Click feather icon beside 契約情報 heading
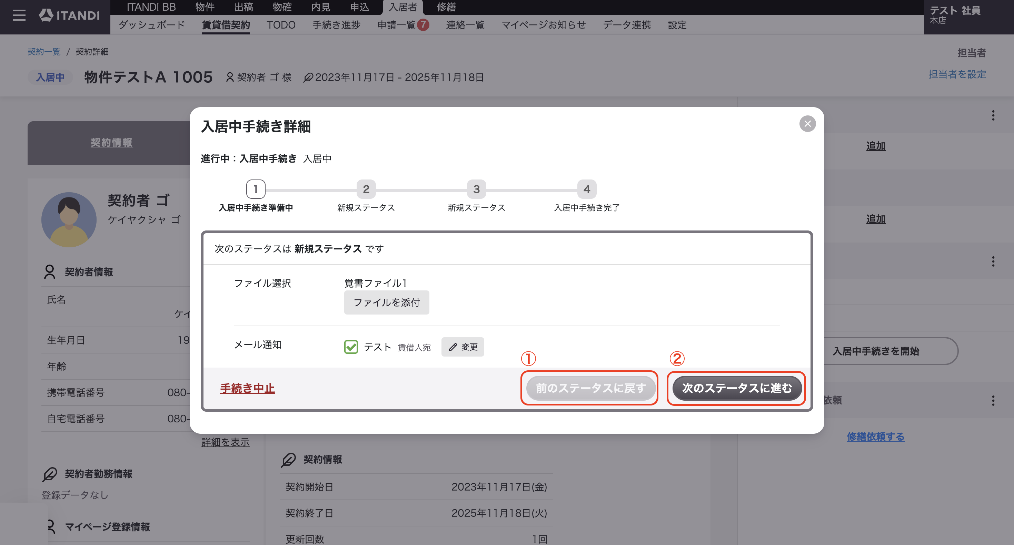1014x545 pixels. 288,459
